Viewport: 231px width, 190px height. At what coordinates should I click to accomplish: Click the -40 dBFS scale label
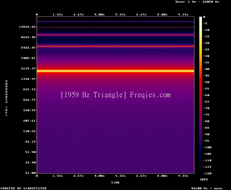[206, 69]
